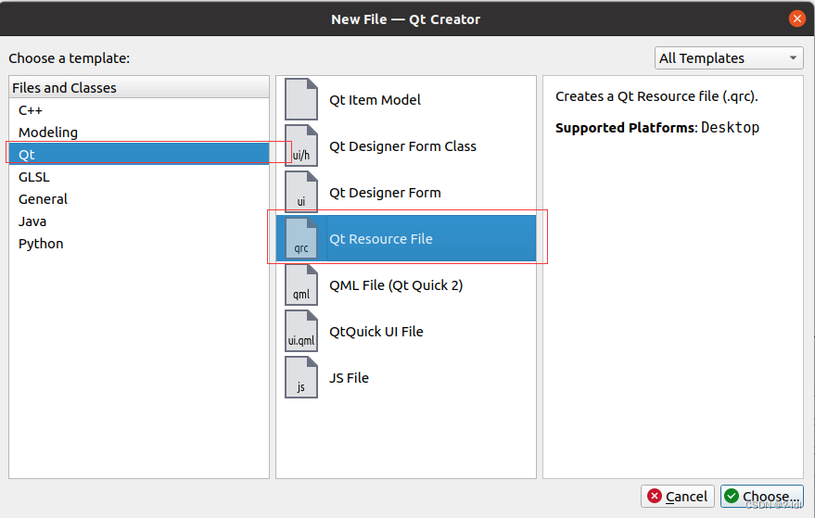
Task: Open the All Templates dropdown
Action: 729,58
